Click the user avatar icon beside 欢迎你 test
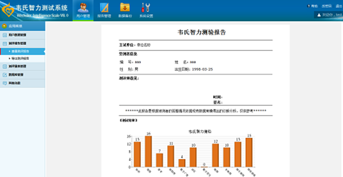This screenshot has width=343, height=177. pos(319,15)
